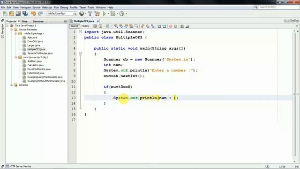300x169 pixels.
Task: Click the Profile Project clock icon
Action: (x=122, y=14)
